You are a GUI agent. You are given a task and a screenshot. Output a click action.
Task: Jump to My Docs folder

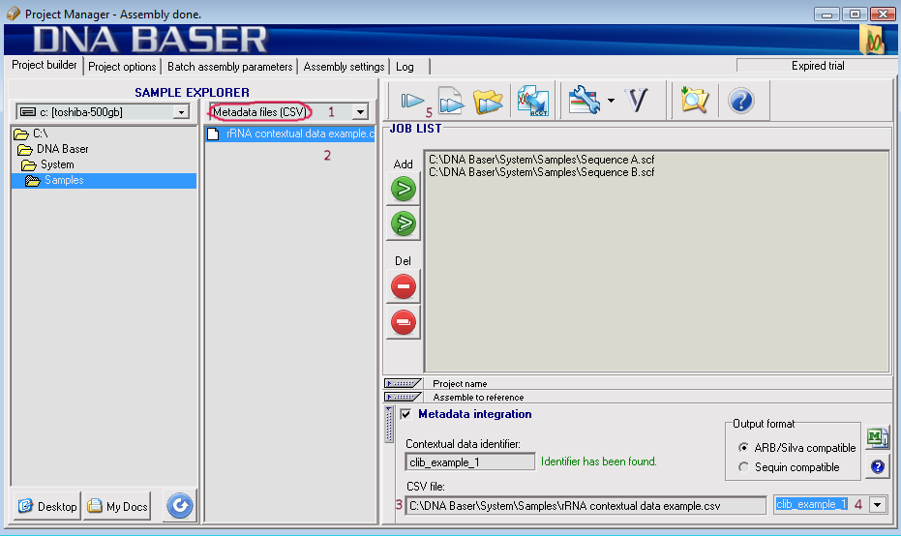[117, 506]
